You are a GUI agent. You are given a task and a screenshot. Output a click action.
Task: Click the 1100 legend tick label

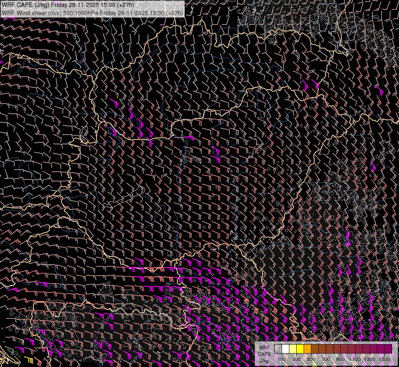[355, 359]
